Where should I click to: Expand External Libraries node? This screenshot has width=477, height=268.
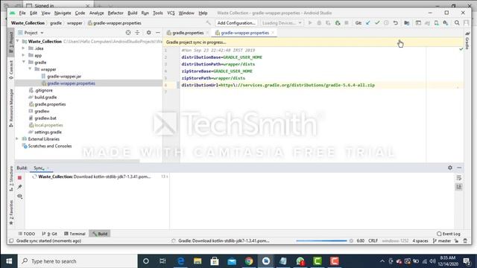(17, 139)
